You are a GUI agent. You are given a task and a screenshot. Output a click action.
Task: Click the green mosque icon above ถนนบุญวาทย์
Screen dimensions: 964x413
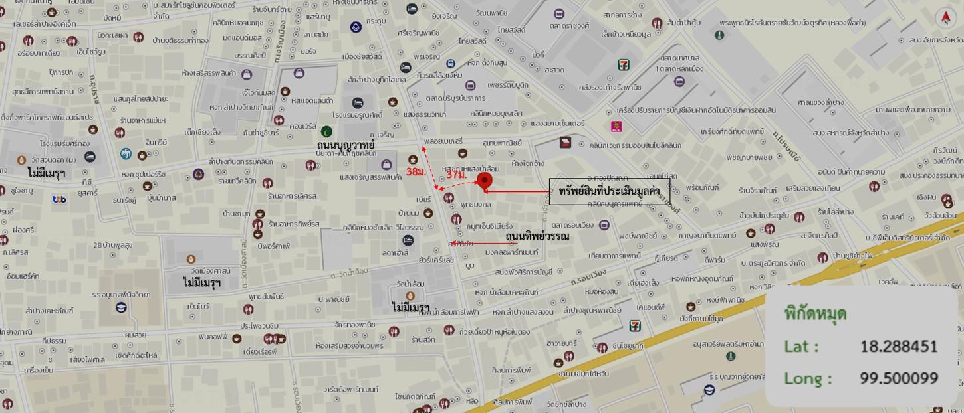(326, 131)
